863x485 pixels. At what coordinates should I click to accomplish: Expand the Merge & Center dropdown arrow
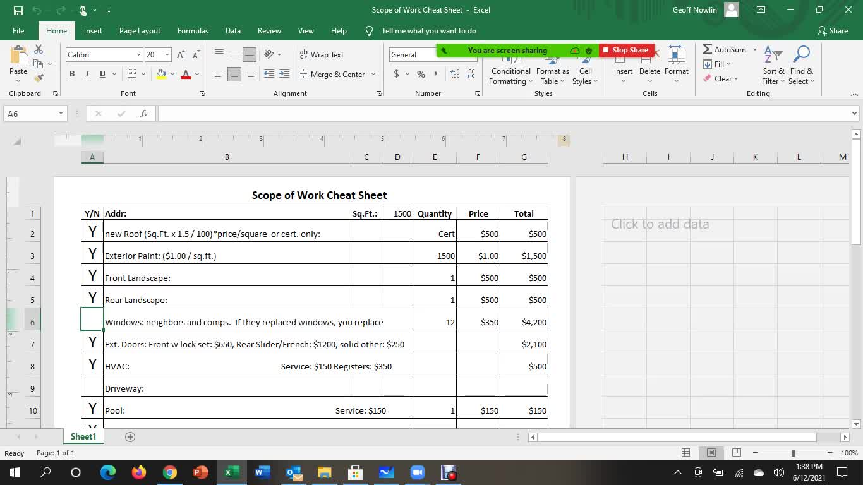coord(373,75)
